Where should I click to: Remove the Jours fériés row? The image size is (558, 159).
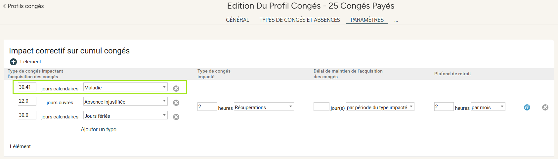pos(176,117)
